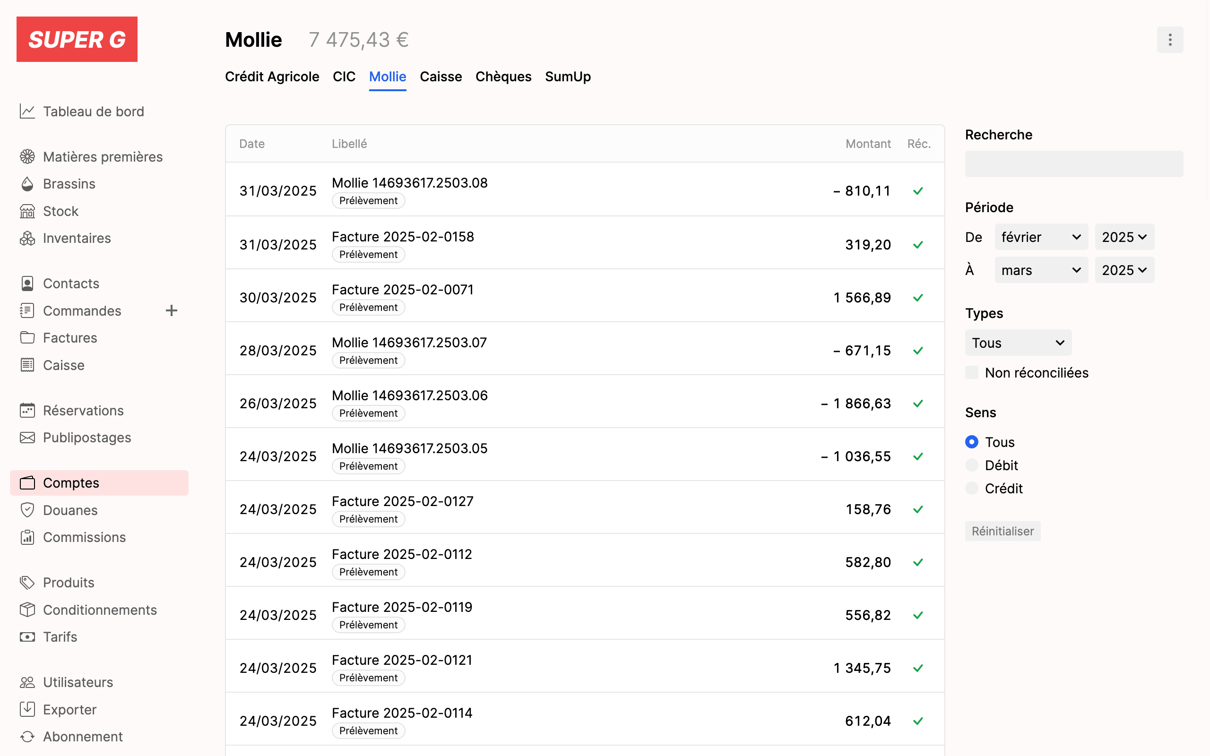Click the Réservations calendar icon
The width and height of the screenshot is (1210, 756).
(27, 411)
